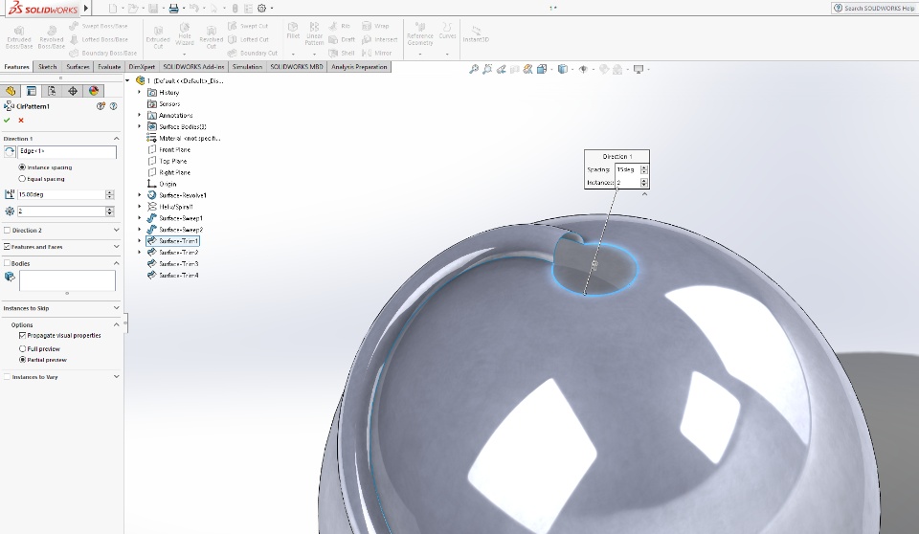The height and width of the screenshot is (534, 919).
Task: Collapse the Direction 1 section
Action: (116, 139)
